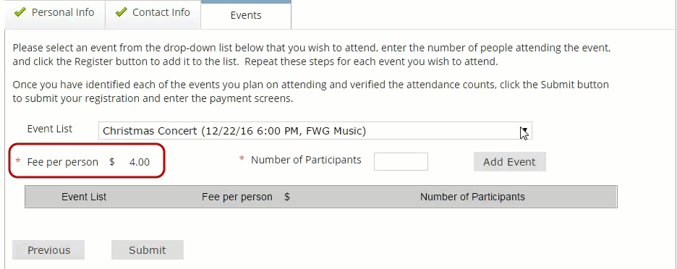677x269 pixels.
Task: Switch to the Contact Info tab
Action: coord(153,14)
